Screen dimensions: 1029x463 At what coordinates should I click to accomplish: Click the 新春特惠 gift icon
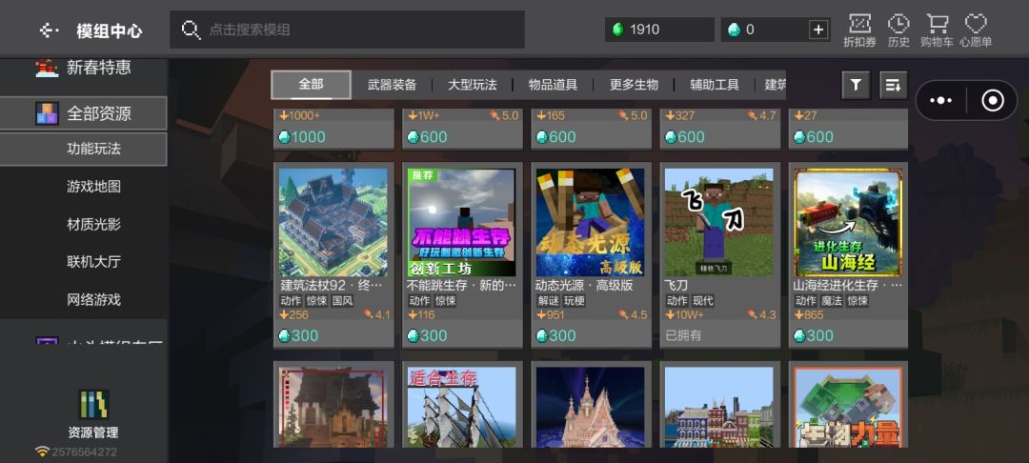pyautogui.click(x=48, y=68)
